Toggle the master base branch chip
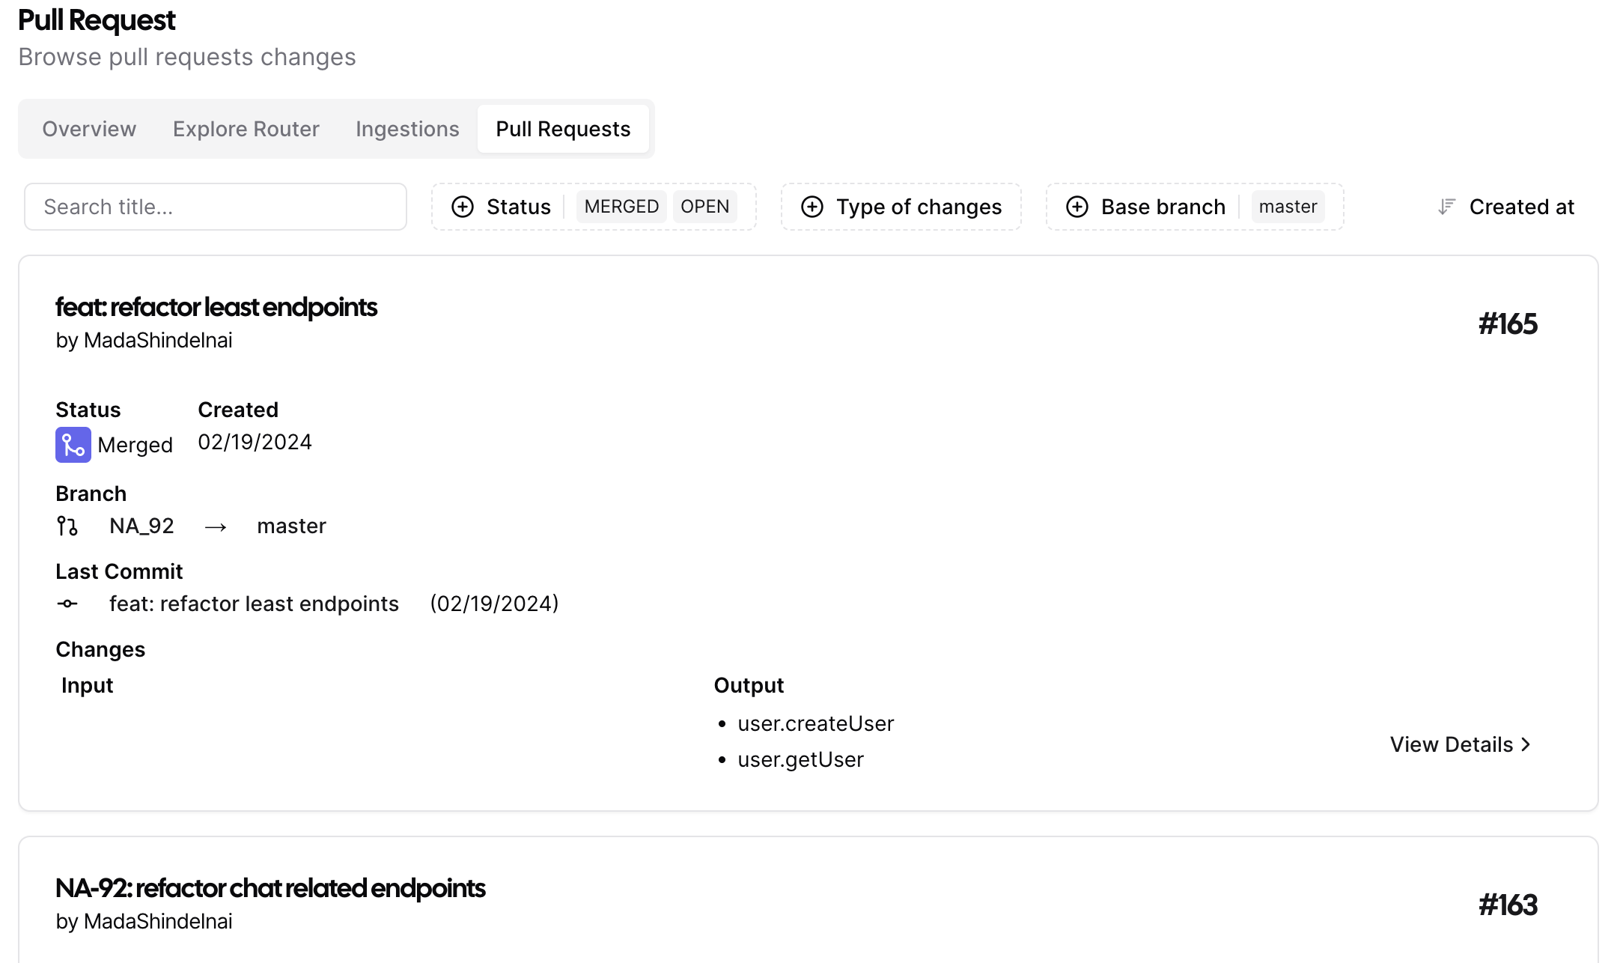The height and width of the screenshot is (963, 1620). coord(1288,207)
